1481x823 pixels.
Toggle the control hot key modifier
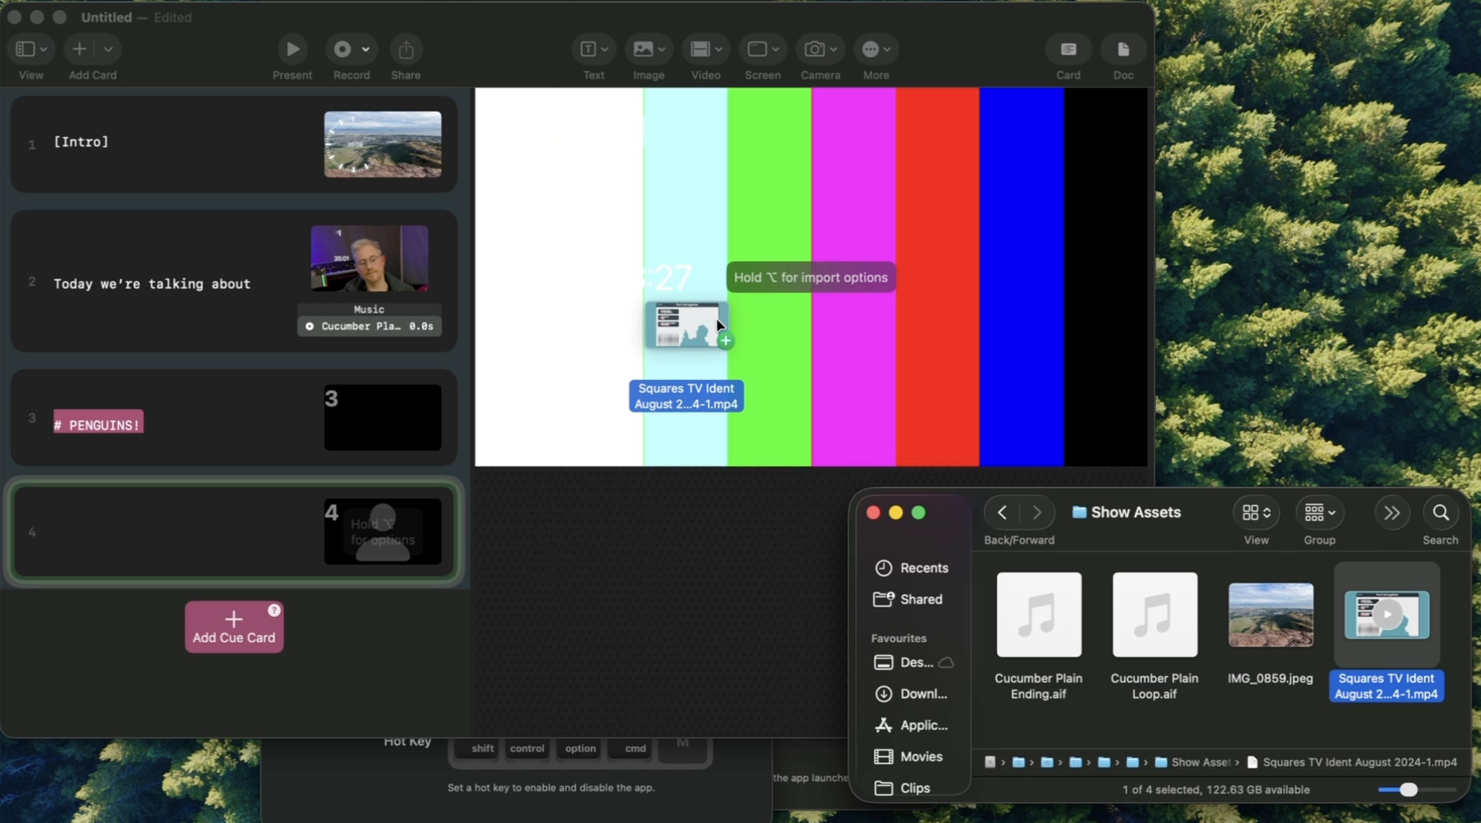(x=527, y=748)
